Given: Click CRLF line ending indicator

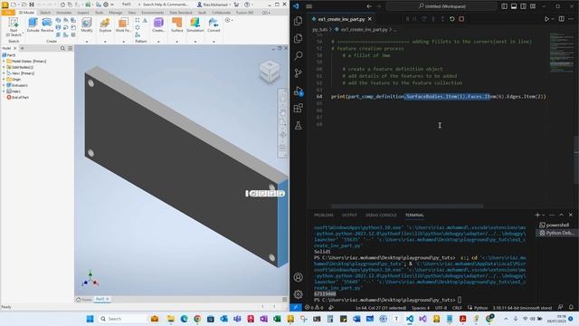Looking at the screenshot, I should (x=457, y=308).
